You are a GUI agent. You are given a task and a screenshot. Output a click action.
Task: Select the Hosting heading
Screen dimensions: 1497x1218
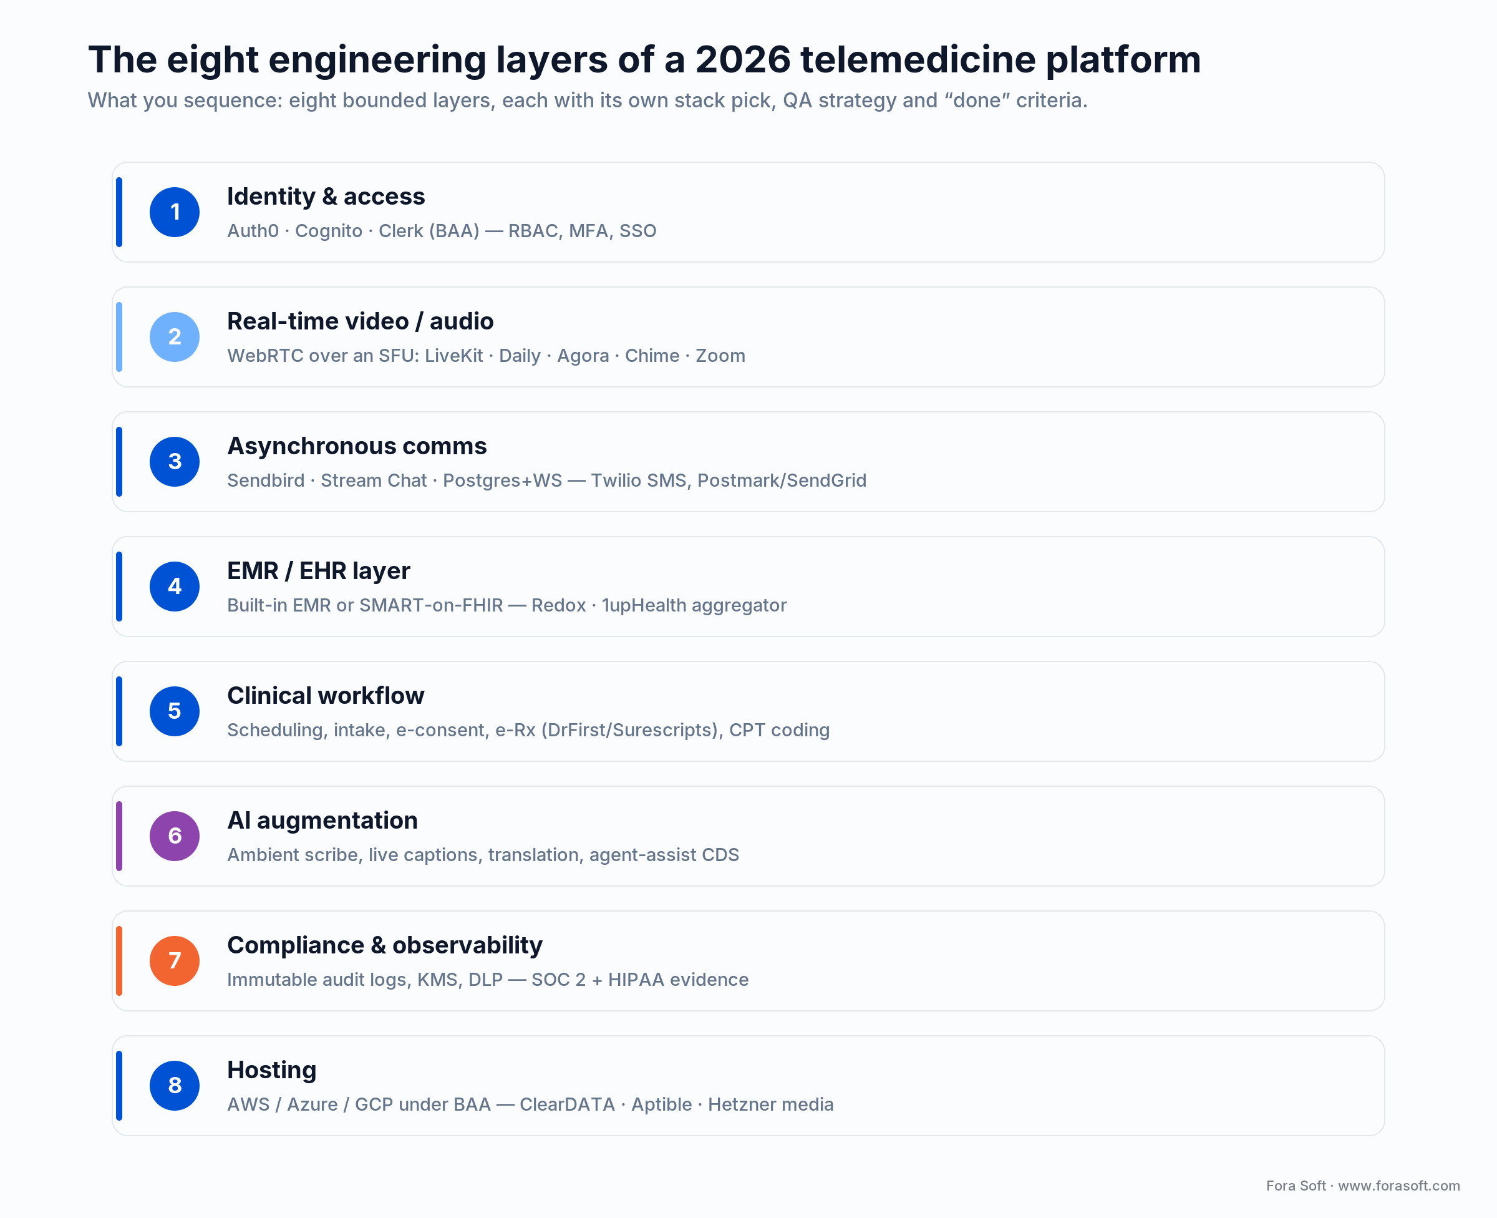tap(272, 1070)
